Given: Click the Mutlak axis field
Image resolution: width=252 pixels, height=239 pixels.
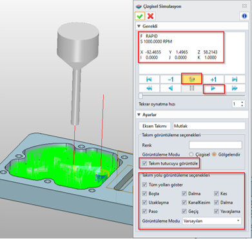Looking at the screenshot, I should [209, 126].
